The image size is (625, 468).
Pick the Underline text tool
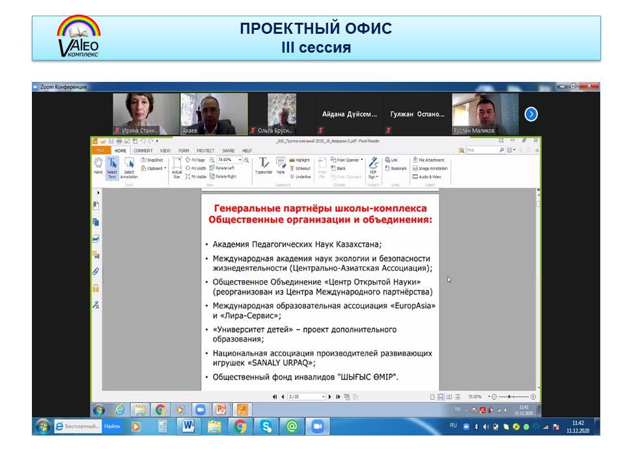pos(301,177)
